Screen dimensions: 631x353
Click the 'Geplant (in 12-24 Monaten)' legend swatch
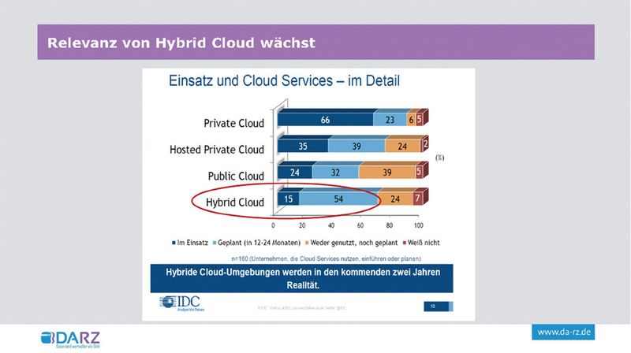pos(215,243)
